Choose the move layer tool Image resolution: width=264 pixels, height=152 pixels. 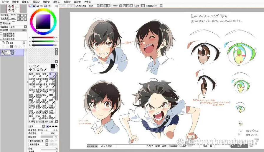30,70
